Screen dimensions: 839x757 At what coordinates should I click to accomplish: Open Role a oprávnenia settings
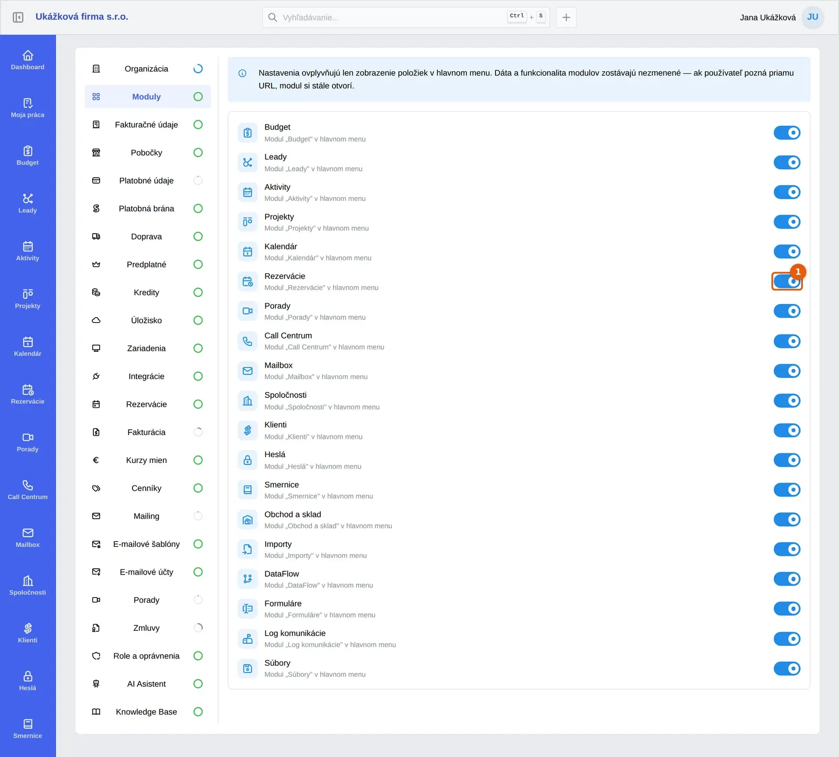point(147,656)
